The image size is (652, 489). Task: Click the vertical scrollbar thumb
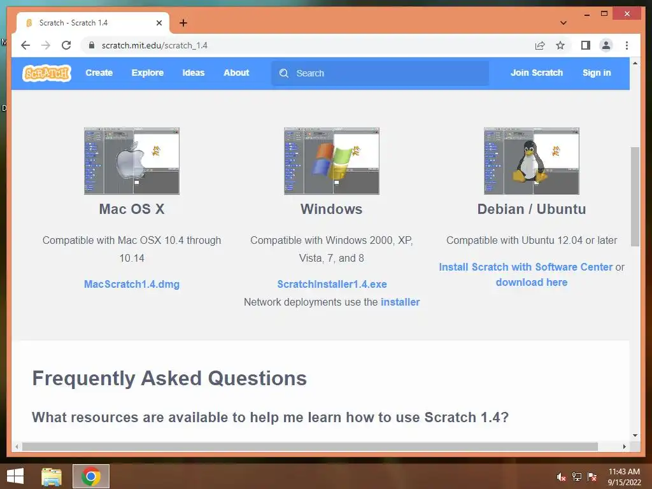point(635,196)
